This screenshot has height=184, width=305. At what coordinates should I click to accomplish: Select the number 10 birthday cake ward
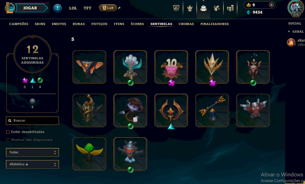[171, 67]
